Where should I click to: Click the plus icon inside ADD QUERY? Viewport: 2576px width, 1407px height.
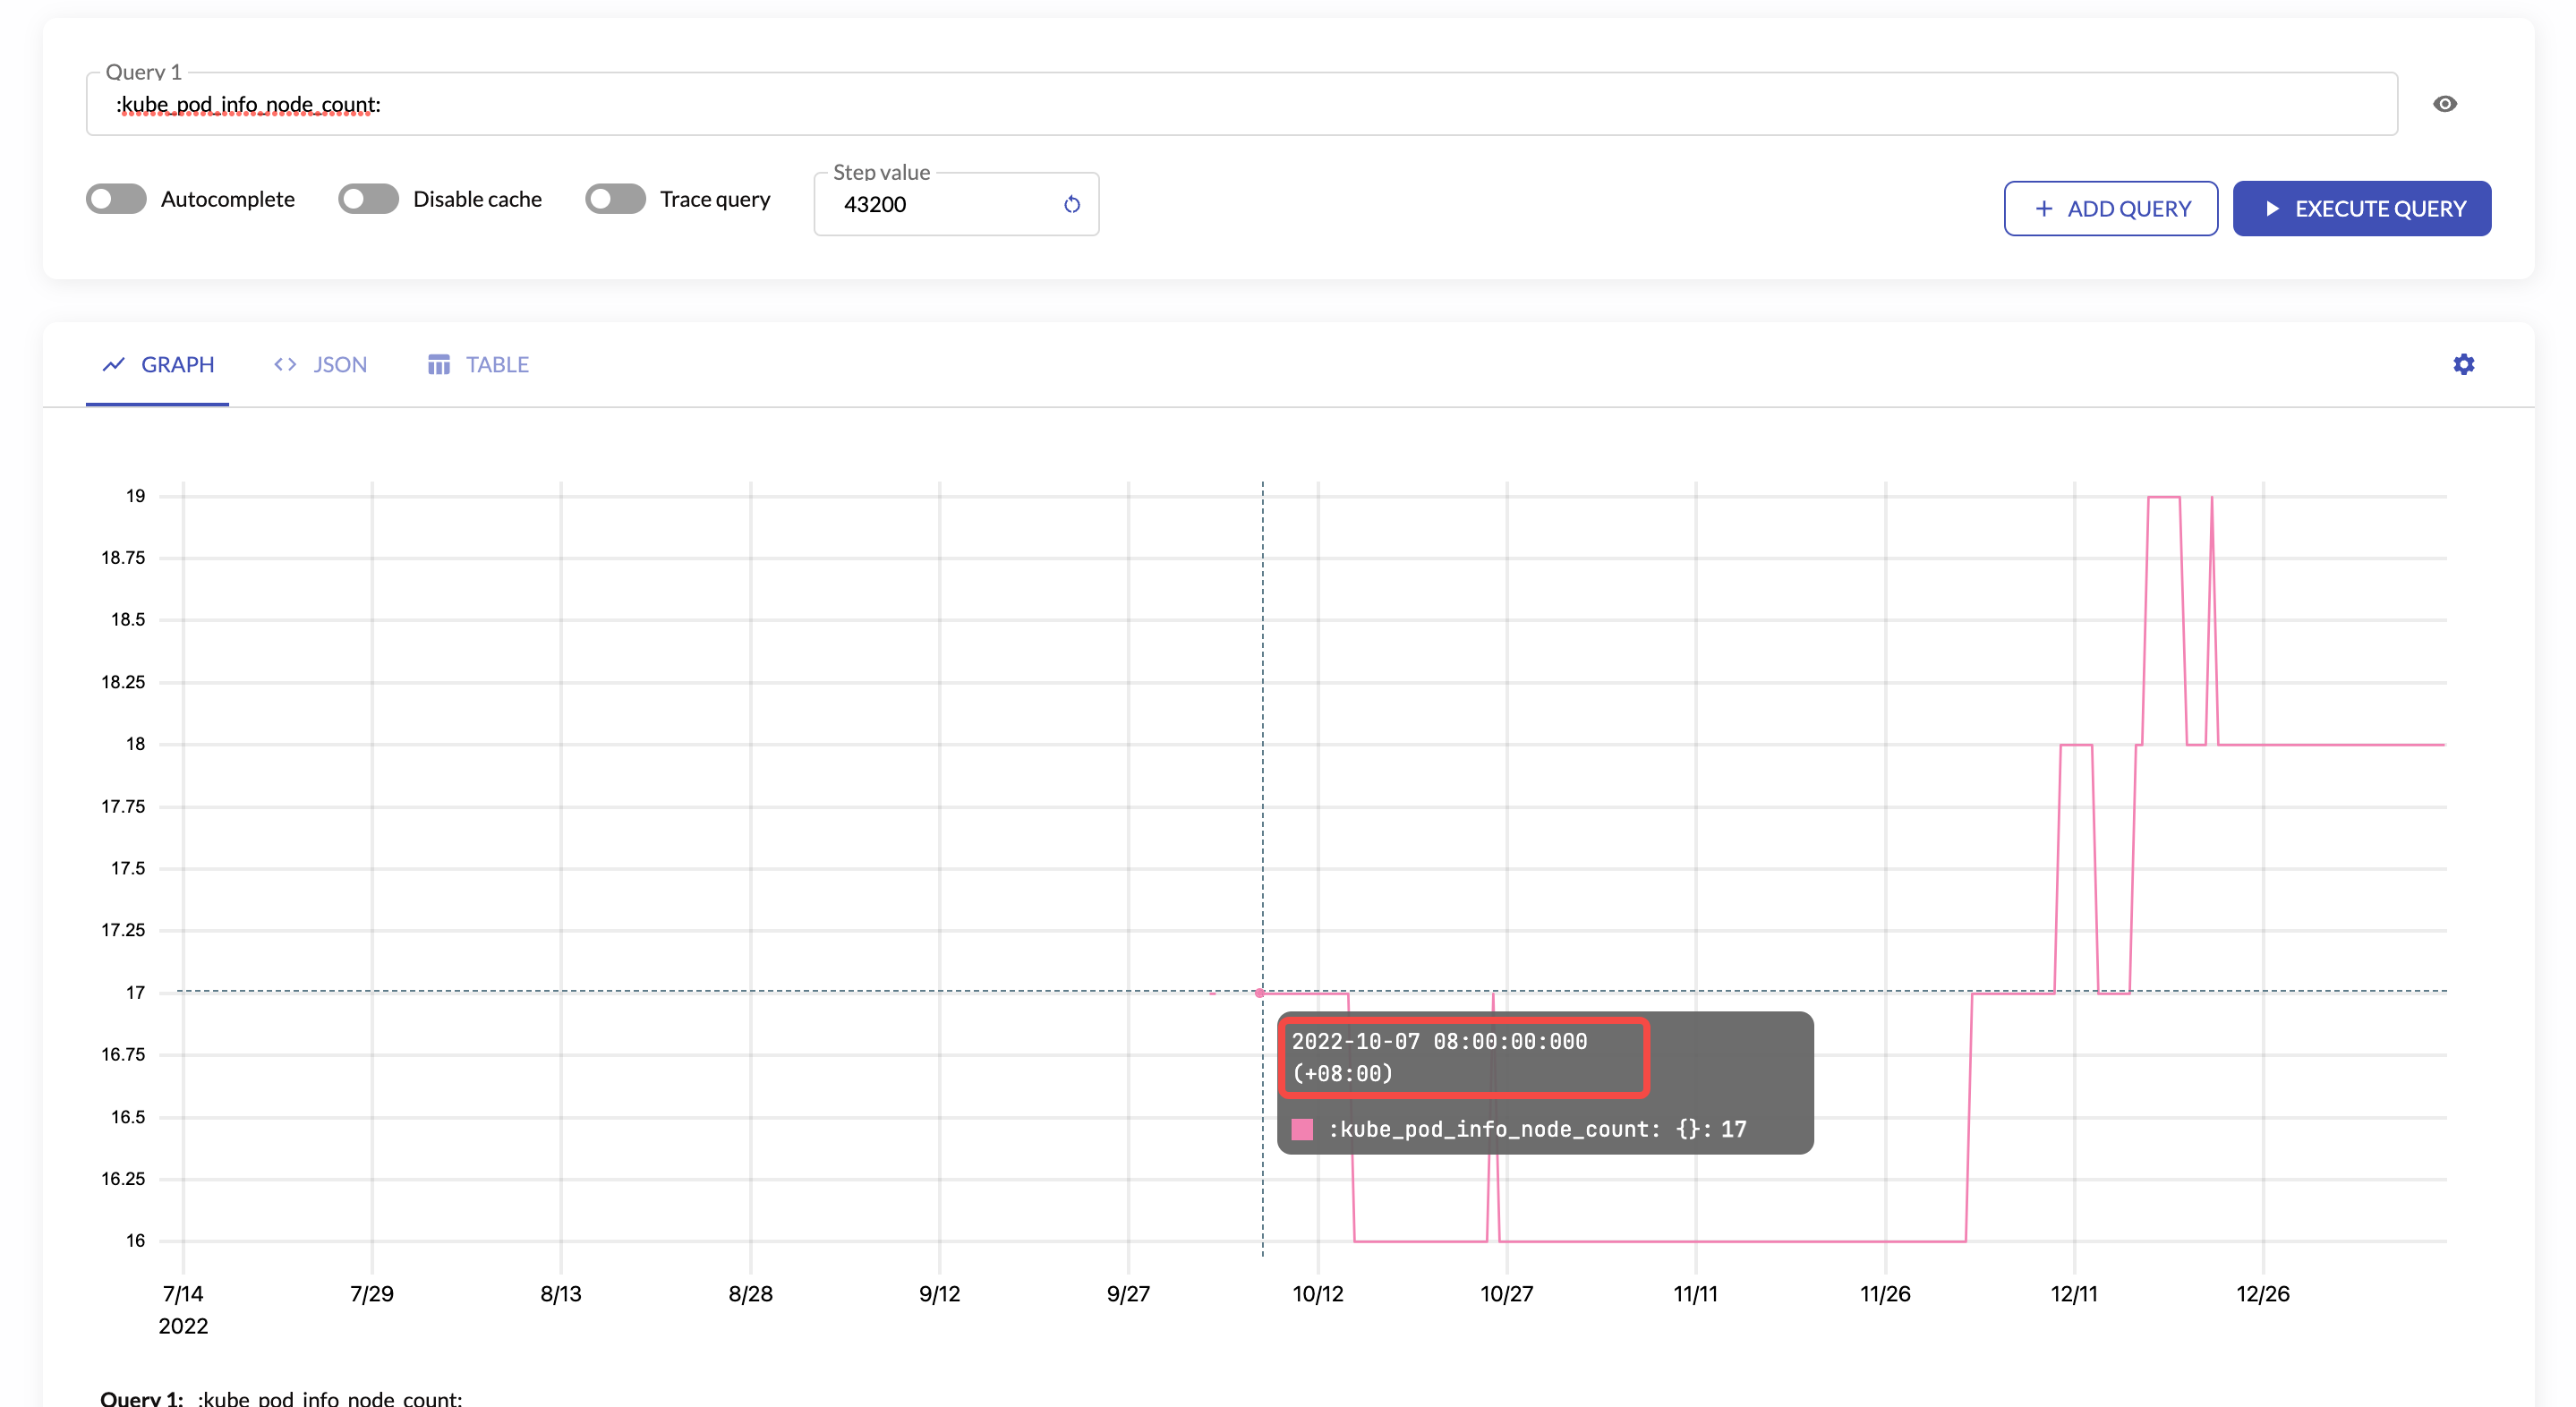(2044, 208)
